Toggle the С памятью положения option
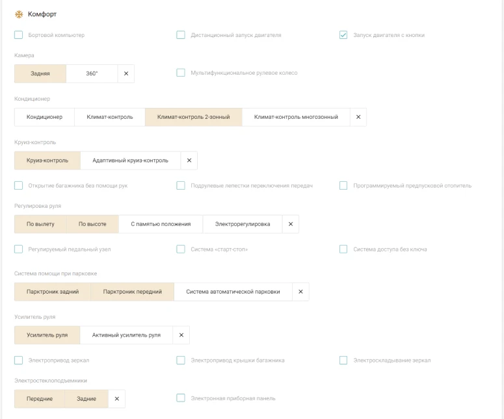504x419 pixels. (161, 224)
